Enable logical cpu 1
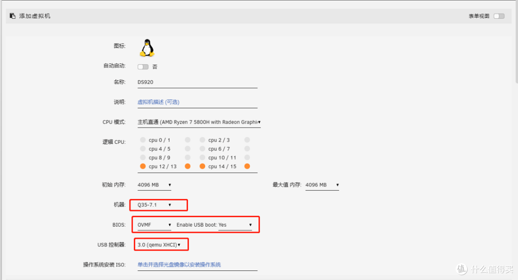The image size is (518, 280). click(188, 140)
